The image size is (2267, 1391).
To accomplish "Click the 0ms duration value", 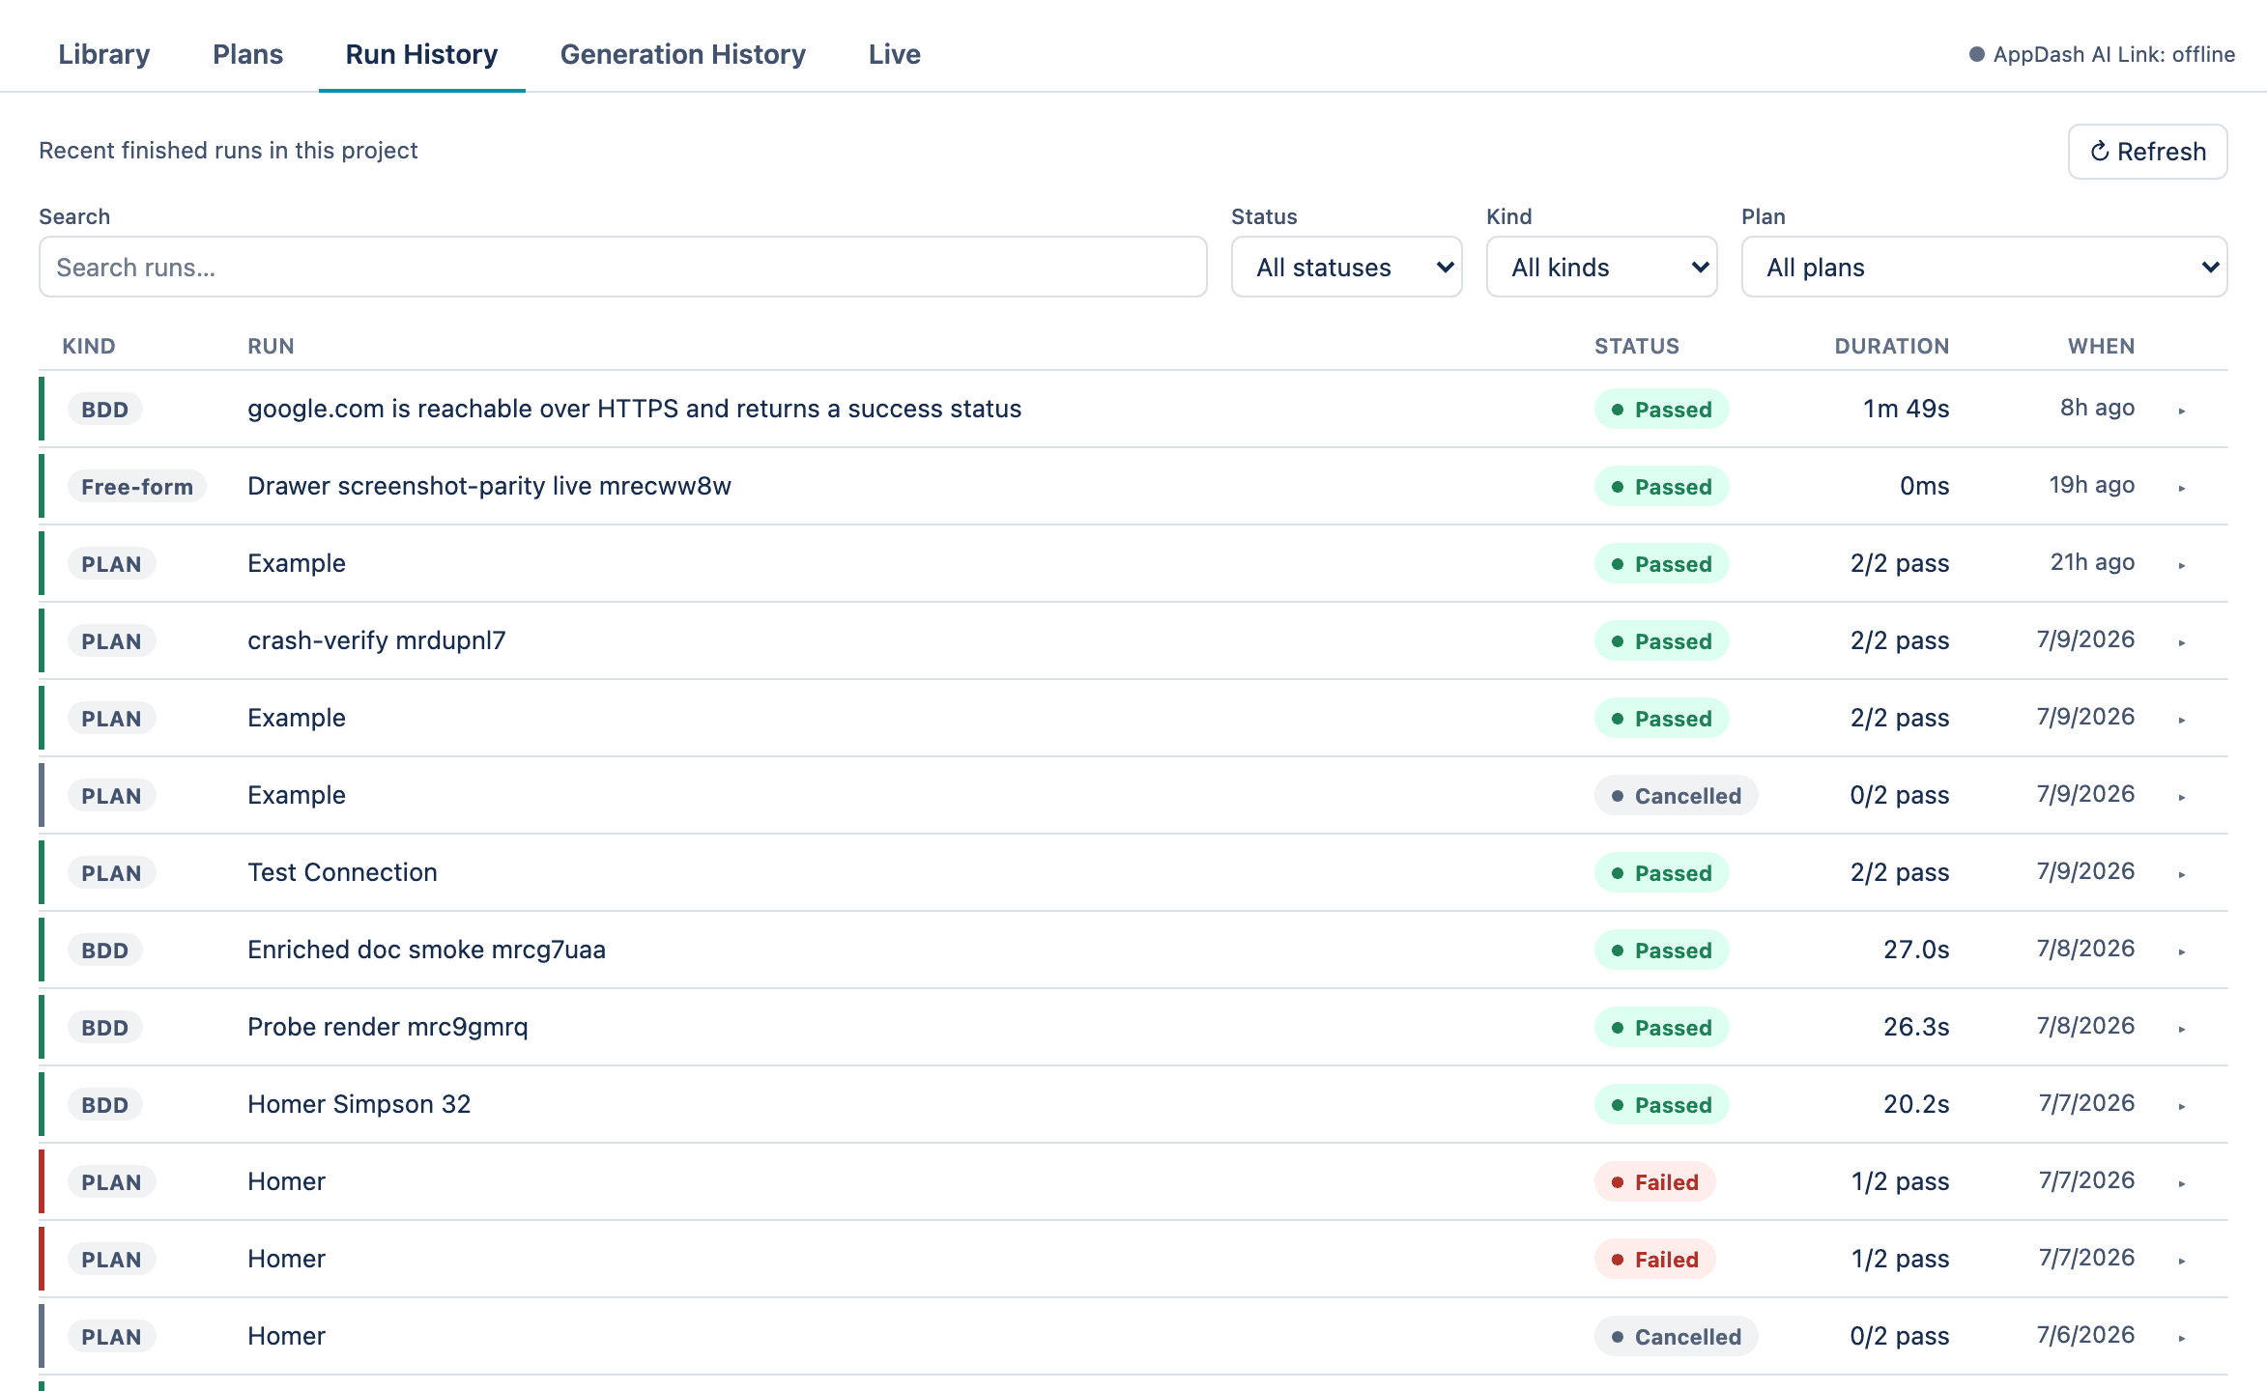I will pyautogui.click(x=1924, y=486).
